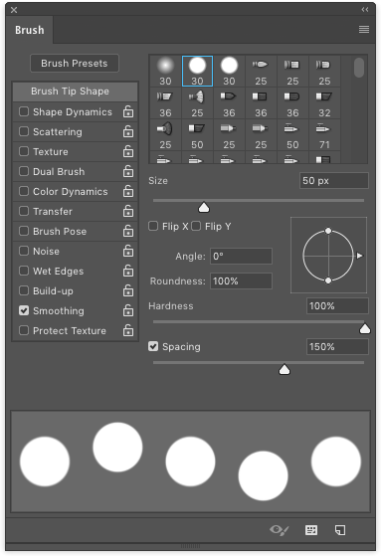Check the Flip Y box
This screenshot has width=381, height=558.
[x=196, y=226]
